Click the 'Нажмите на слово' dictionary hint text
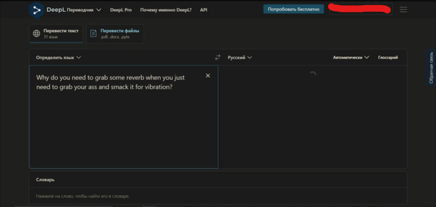The height and width of the screenshot is (207, 436). coord(83,196)
